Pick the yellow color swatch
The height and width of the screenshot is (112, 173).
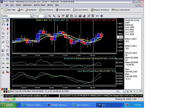[x=9, y=89]
